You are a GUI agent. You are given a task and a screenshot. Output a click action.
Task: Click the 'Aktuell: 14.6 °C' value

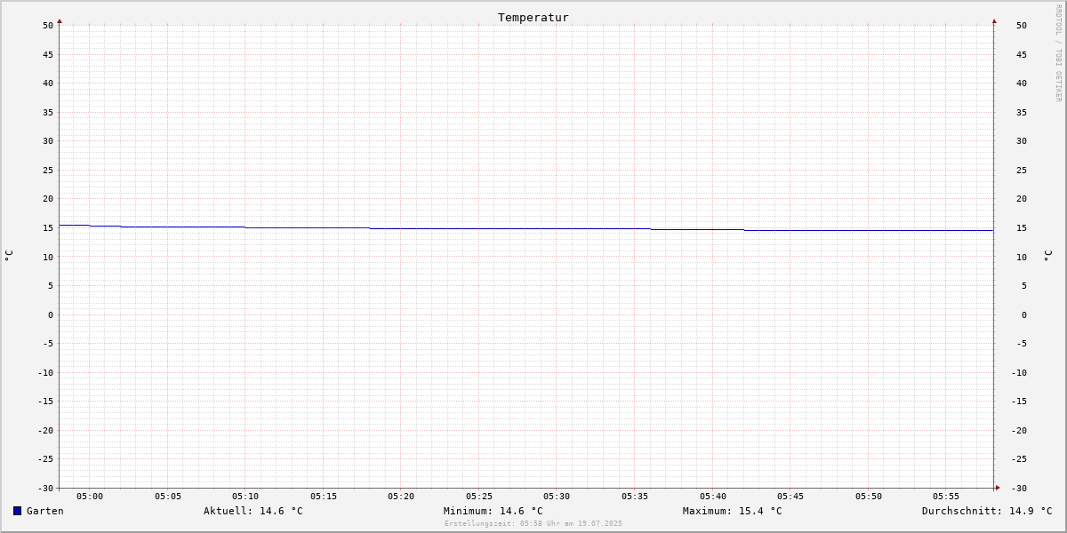tap(253, 511)
